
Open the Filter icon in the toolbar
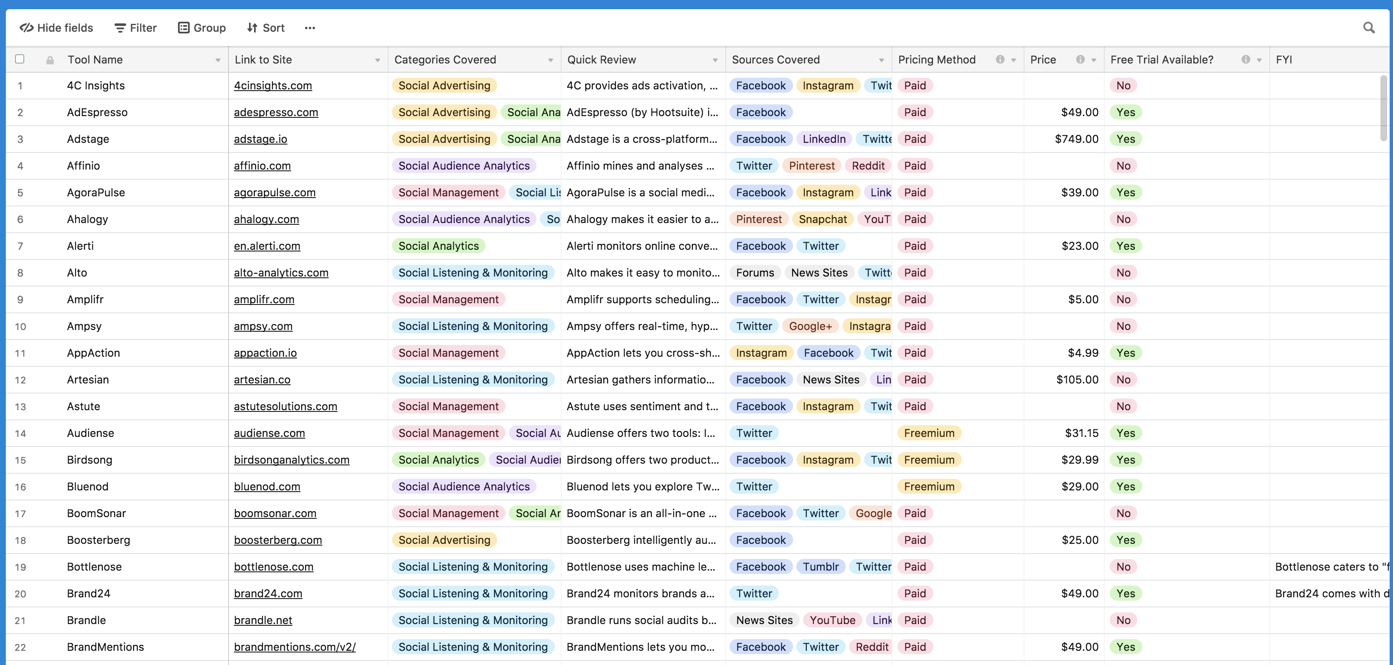[119, 28]
